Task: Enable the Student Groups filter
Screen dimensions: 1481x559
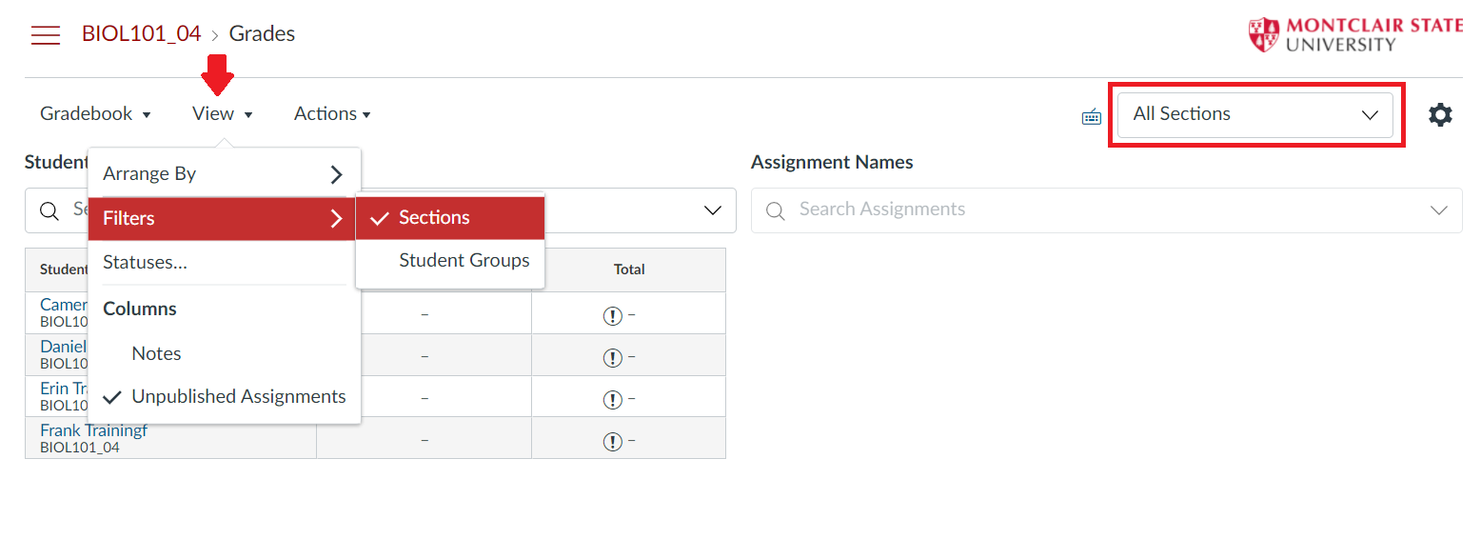Action: (x=464, y=260)
